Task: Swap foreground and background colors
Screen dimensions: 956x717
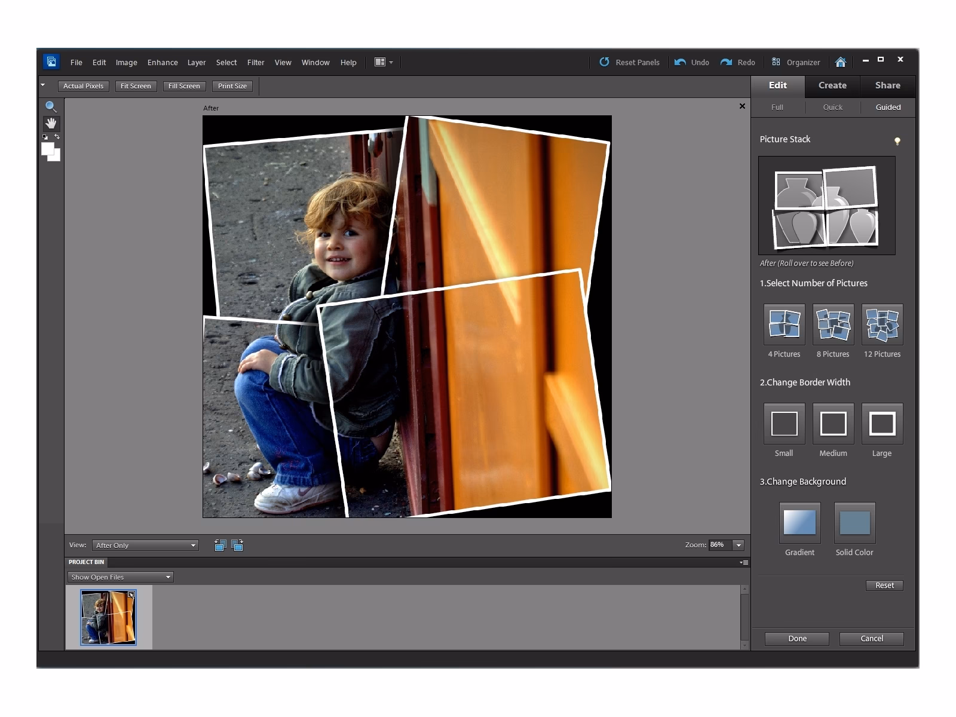Action: coord(57,137)
